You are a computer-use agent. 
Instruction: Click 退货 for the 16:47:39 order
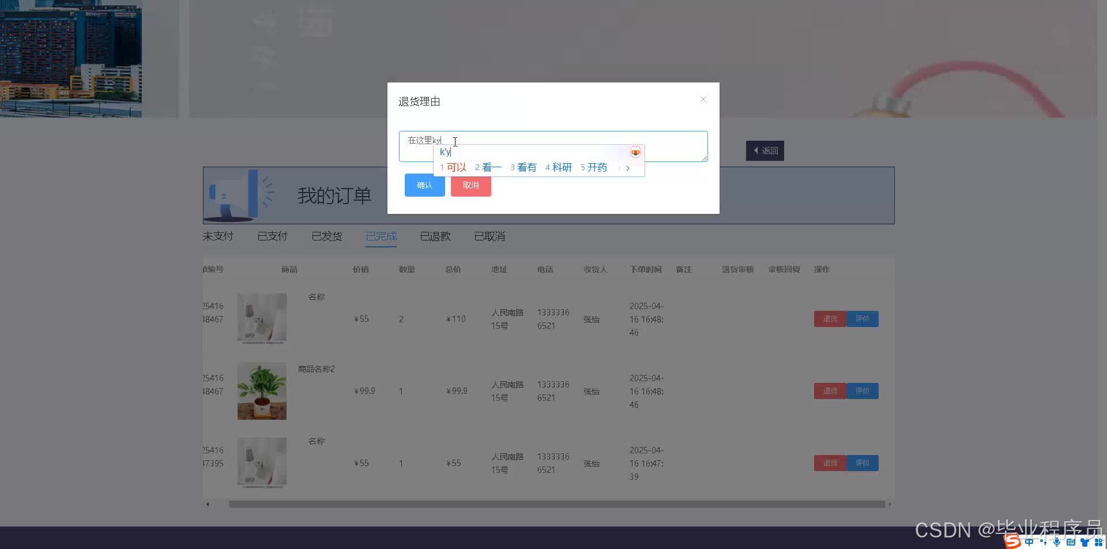tap(830, 463)
